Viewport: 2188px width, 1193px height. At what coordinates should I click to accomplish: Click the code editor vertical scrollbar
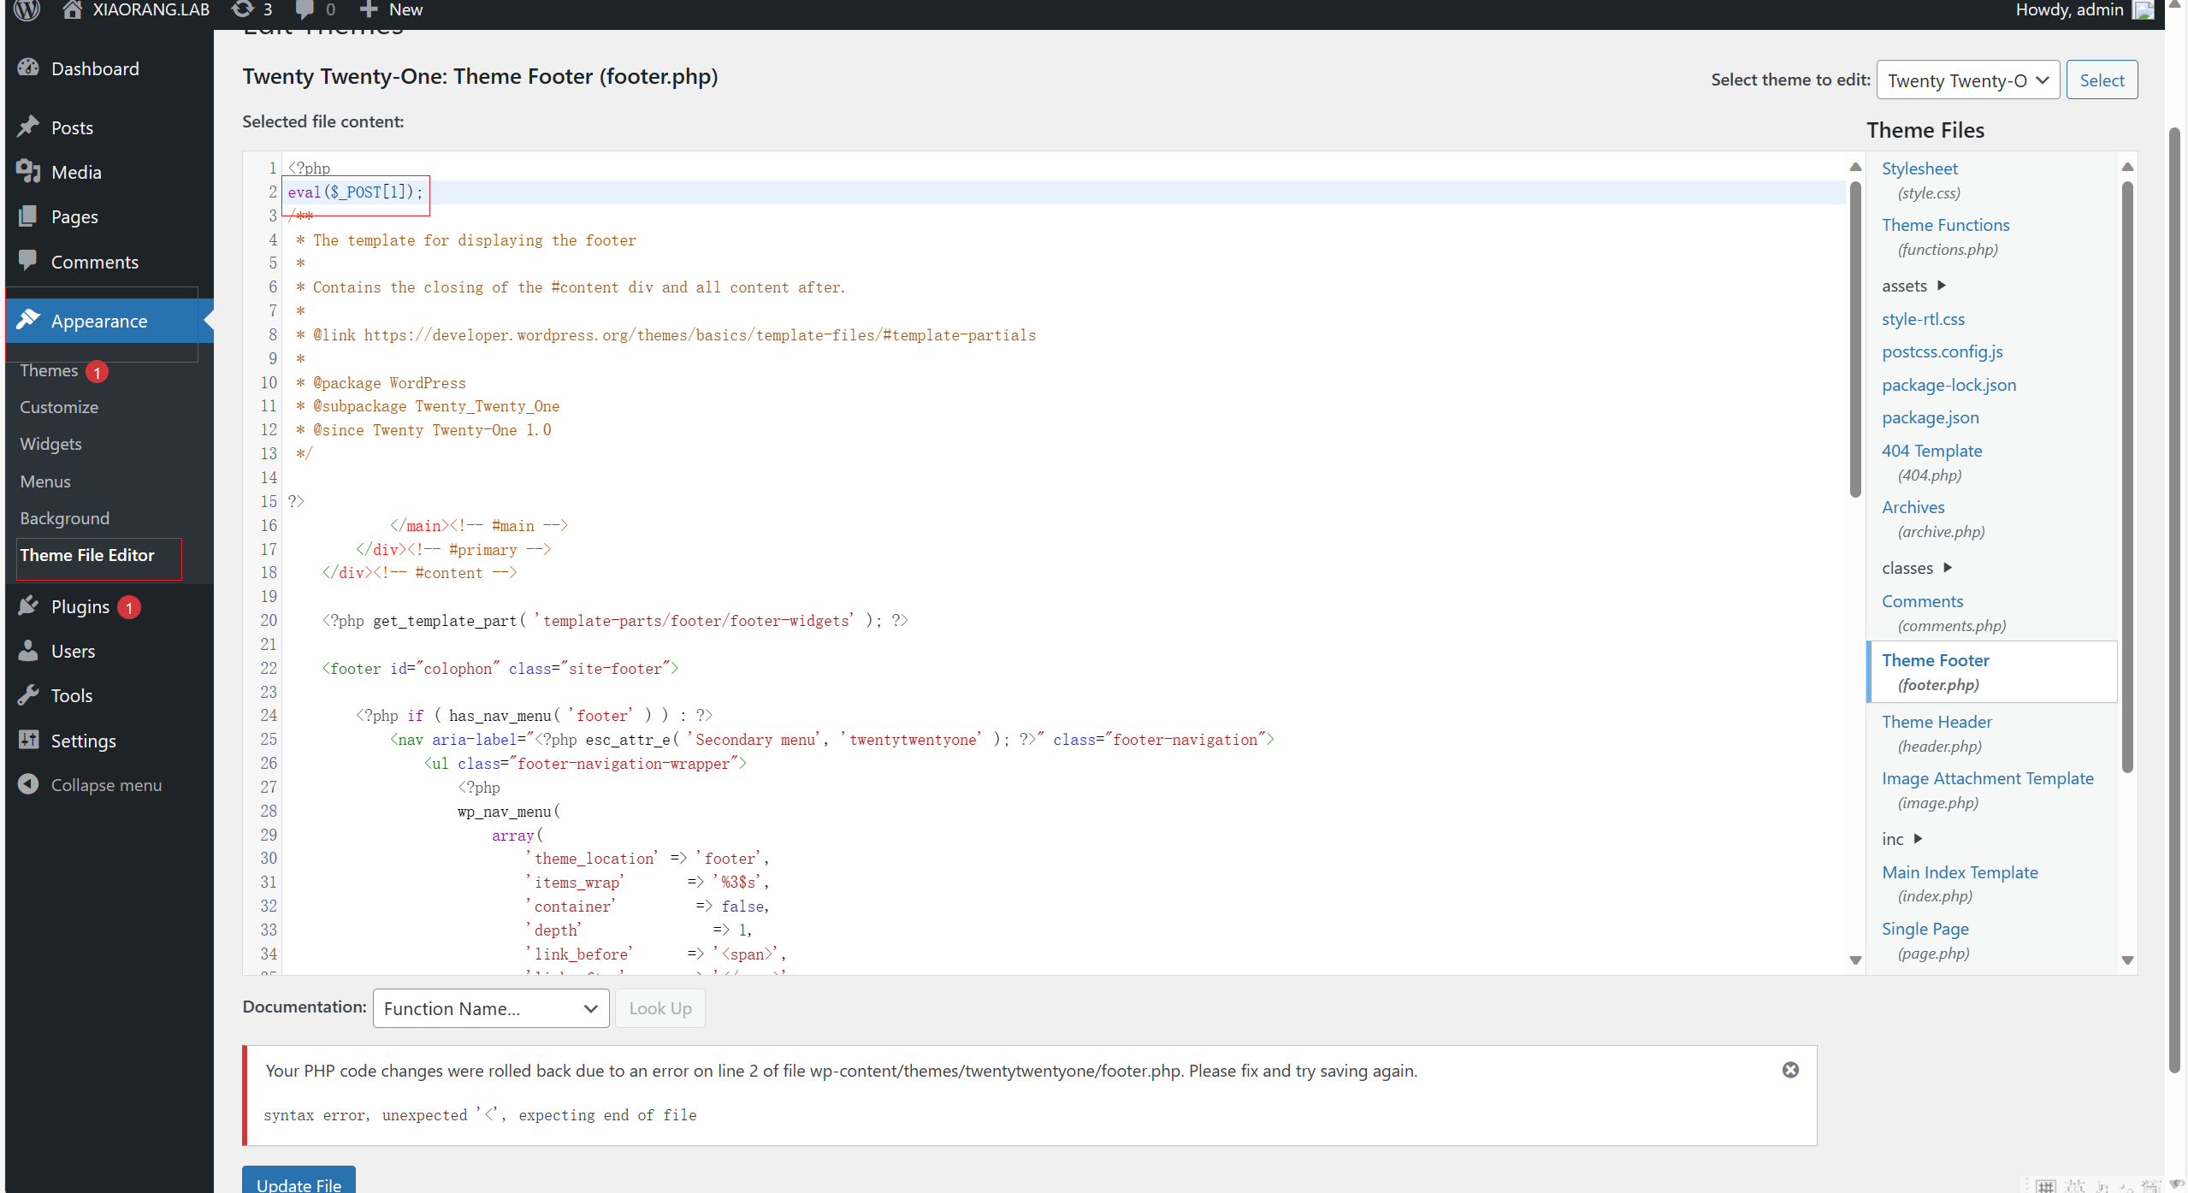point(1854,339)
